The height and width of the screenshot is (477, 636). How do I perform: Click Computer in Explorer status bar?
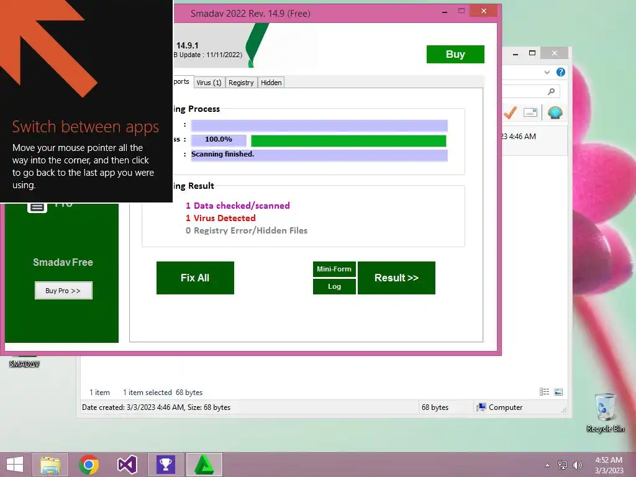pyautogui.click(x=500, y=407)
